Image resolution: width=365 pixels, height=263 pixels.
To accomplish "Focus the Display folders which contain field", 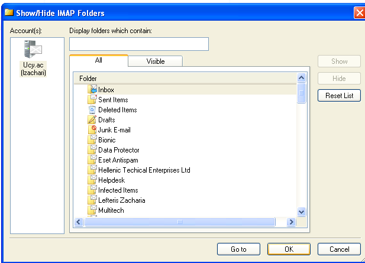I will click(x=139, y=44).
